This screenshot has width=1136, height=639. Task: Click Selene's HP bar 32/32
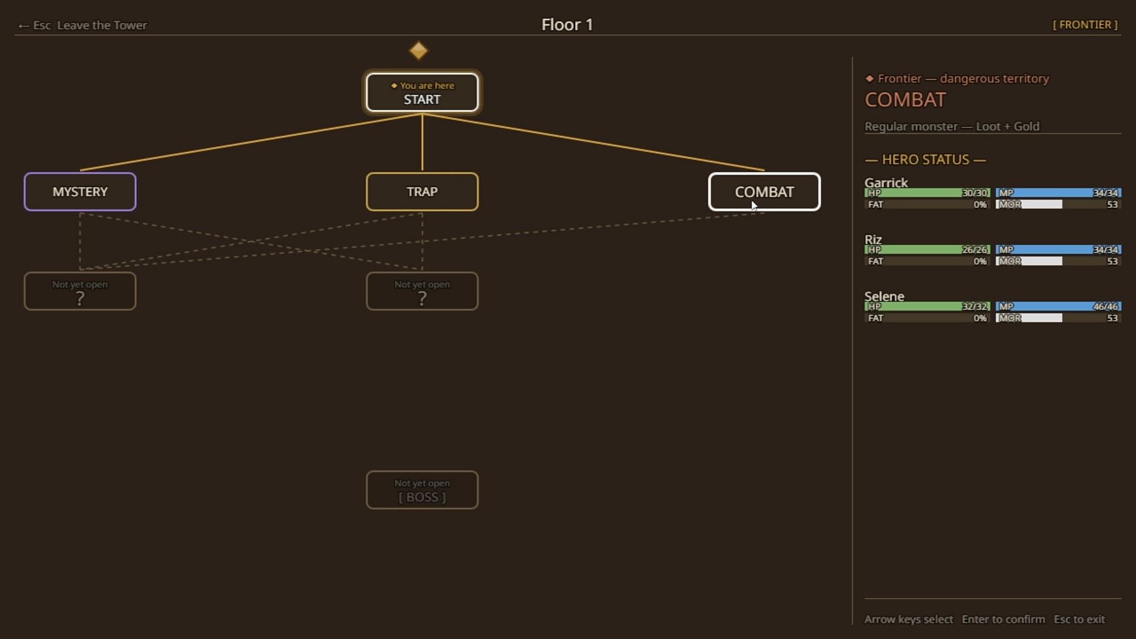[927, 306]
